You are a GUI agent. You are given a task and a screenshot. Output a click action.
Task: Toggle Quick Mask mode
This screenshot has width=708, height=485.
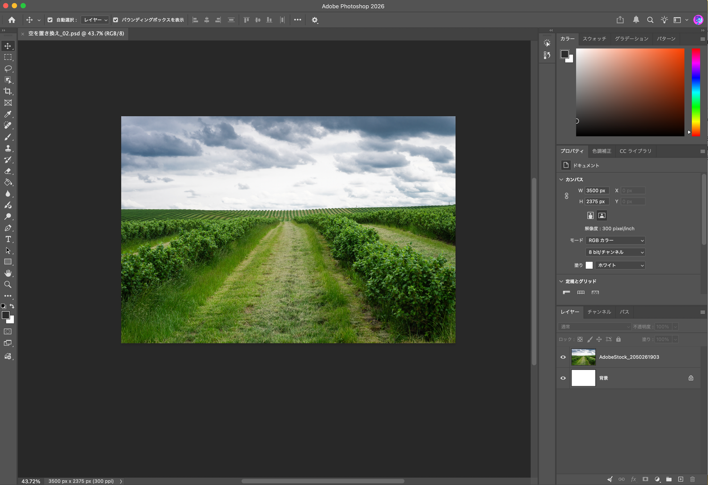click(x=8, y=332)
